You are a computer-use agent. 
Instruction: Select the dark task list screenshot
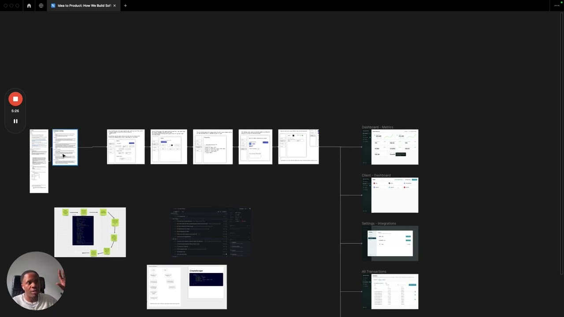tap(212, 232)
